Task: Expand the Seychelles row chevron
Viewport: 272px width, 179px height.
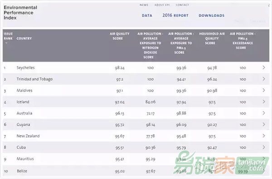Action: [264, 68]
